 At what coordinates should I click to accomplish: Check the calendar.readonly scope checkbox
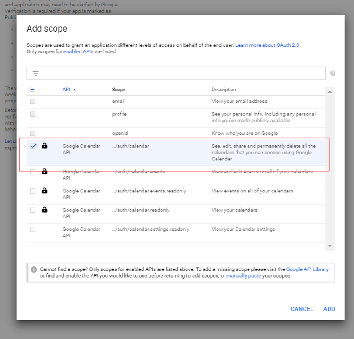[x=32, y=210]
